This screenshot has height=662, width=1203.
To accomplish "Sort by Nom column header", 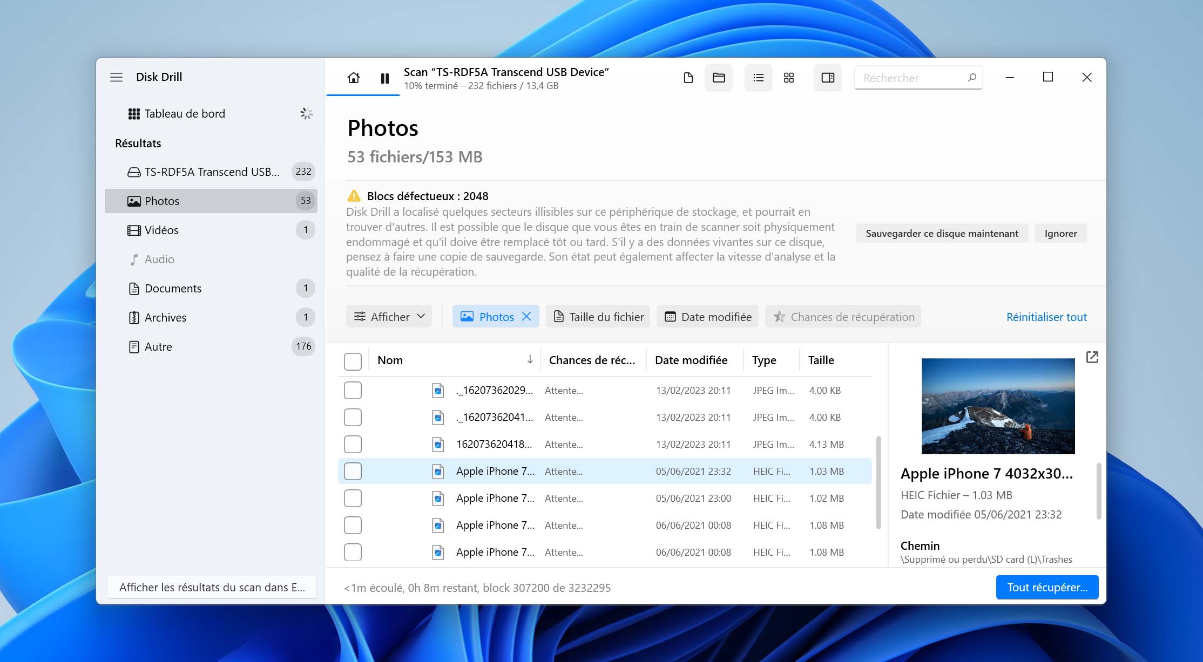I will point(390,360).
